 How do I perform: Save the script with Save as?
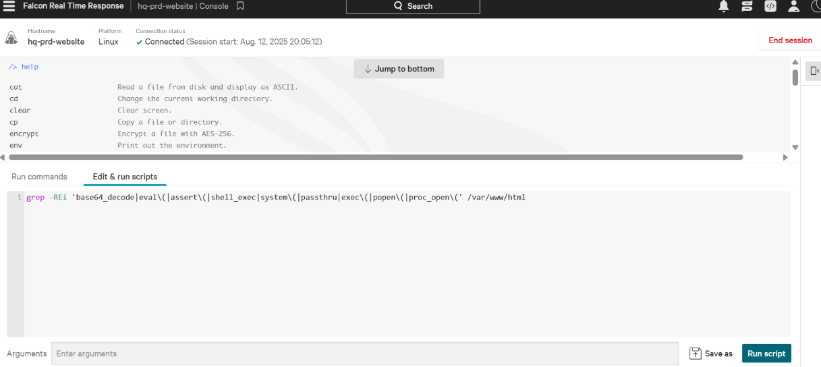(x=711, y=354)
